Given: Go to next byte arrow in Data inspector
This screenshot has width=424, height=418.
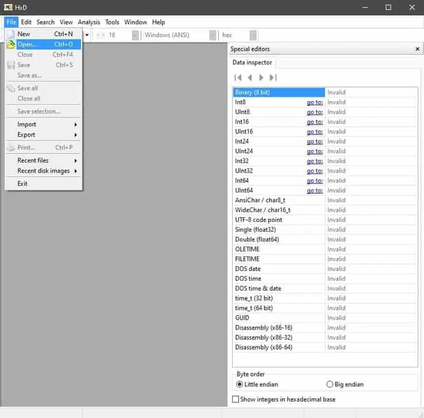Looking at the screenshot, I should tap(261, 78).
